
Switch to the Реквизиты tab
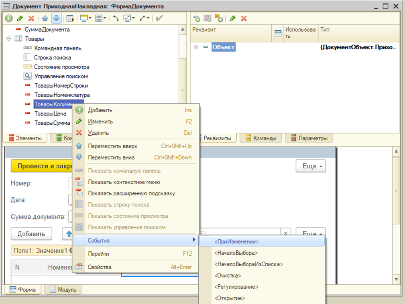pos(217,138)
